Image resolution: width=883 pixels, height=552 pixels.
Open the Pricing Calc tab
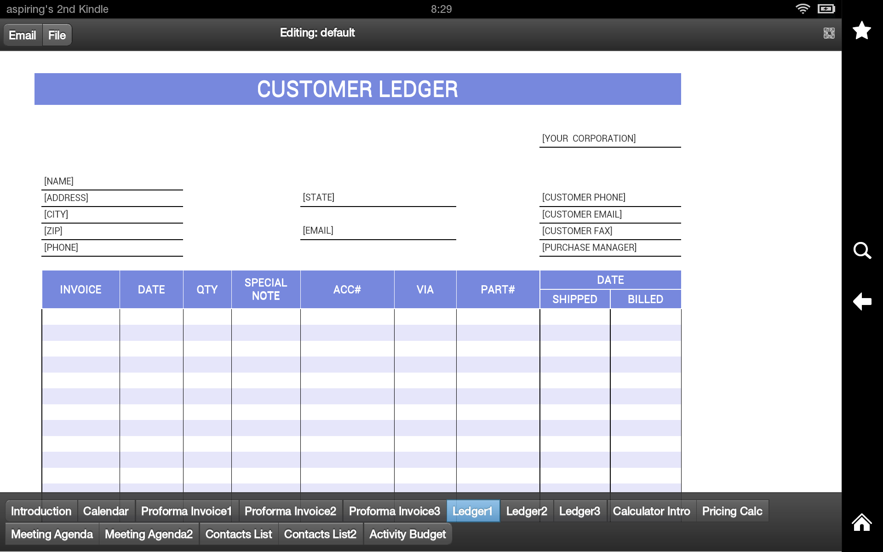(732, 511)
